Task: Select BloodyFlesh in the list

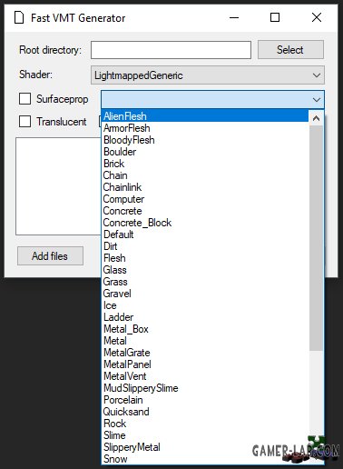Action: pos(205,140)
